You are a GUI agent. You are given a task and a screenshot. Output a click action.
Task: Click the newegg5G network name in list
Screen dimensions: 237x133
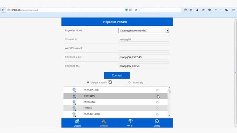coord(90,96)
